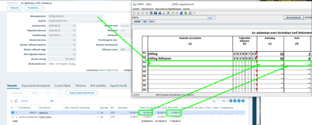Click the ÁNYK Java window title icon
Screen dimensions: 312x125
[x=135, y=4]
